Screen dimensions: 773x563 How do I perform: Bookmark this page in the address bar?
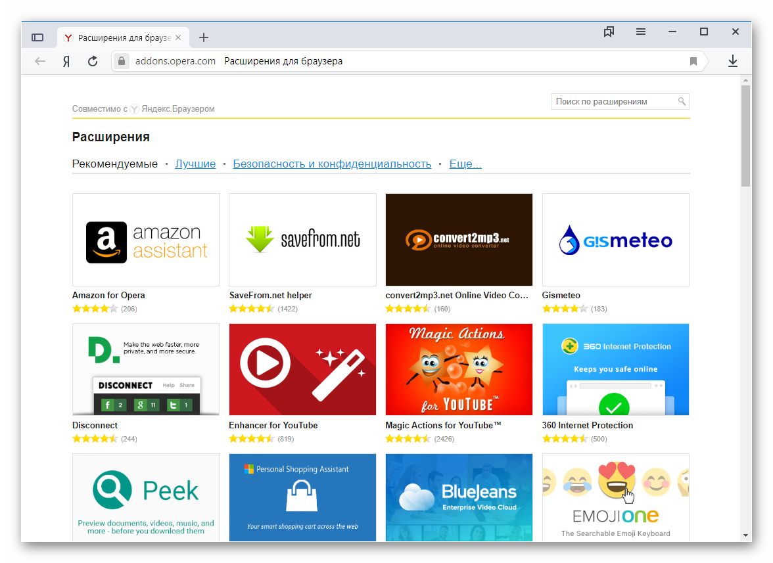[x=693, y=61]
